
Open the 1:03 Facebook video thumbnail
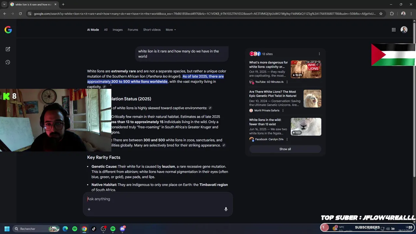tap(306, 127)
